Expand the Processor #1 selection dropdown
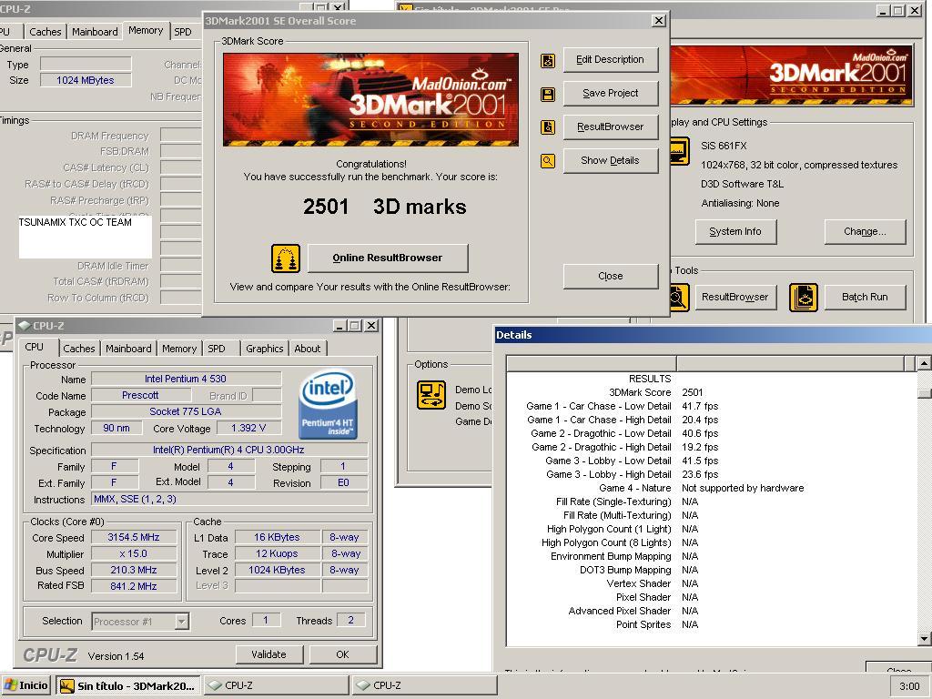Screen dimensions: 932x699 pyautogui.click(x=182, y=622)
